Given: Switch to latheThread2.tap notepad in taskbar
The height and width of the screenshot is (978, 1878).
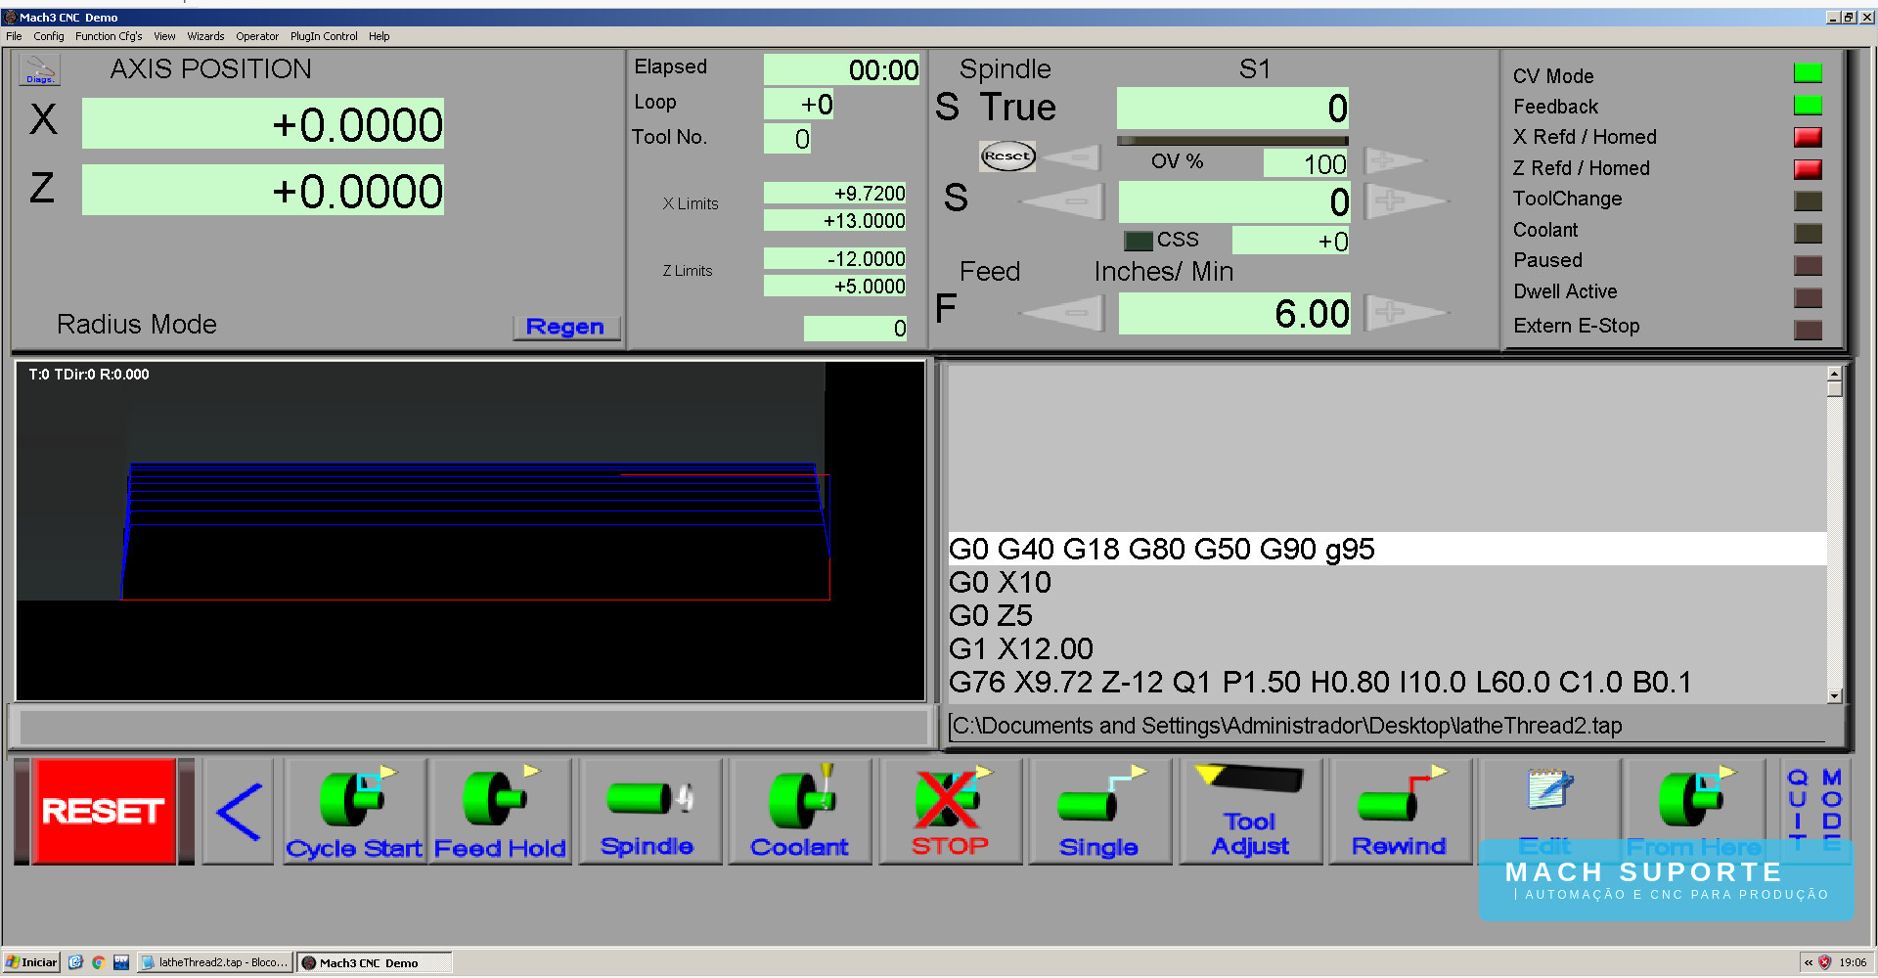Looking at the screenshot, I should point(215,962).
